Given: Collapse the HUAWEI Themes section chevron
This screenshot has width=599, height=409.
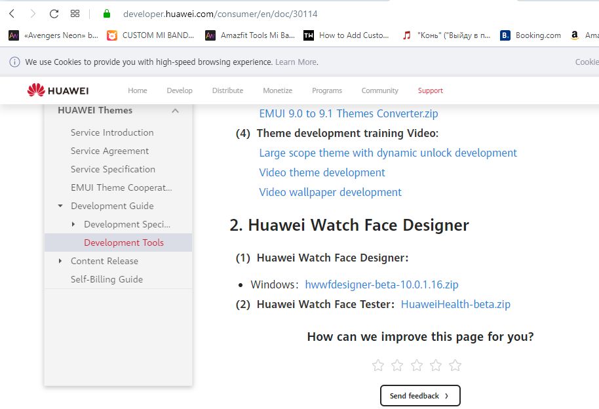Looking at the screenshot, I should tap(176, 111).
